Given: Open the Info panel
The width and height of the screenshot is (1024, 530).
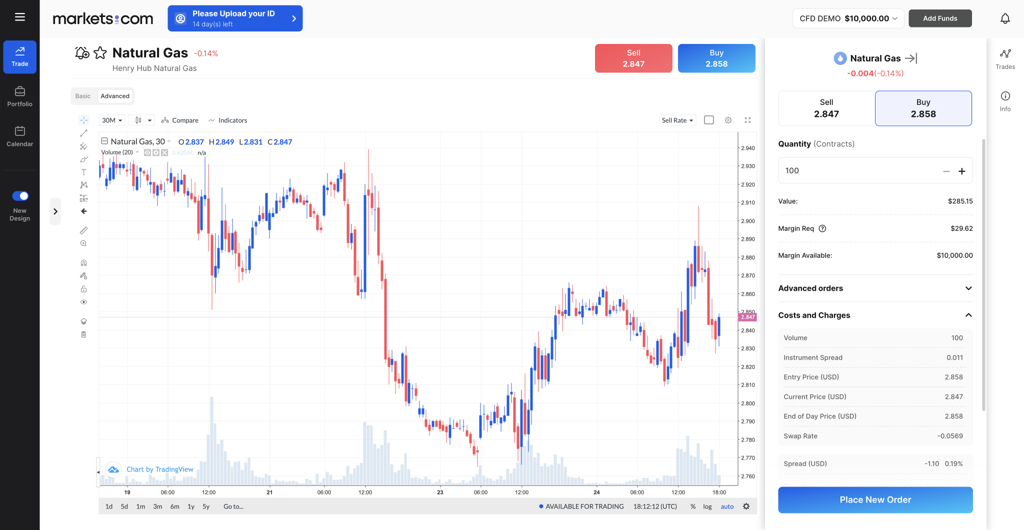Looking at the screenshot, I should (1005, 101).
